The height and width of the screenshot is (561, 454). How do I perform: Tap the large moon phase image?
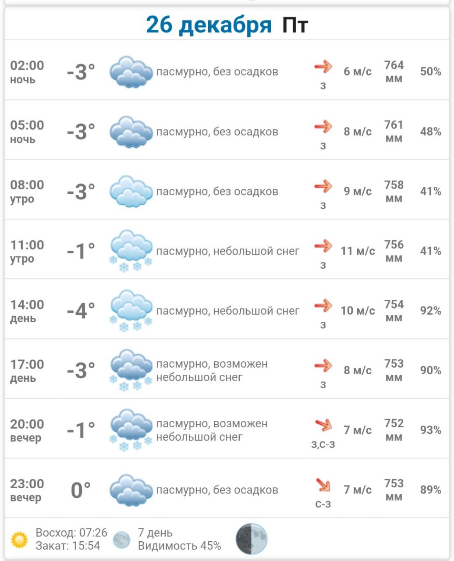pos(252,539)
